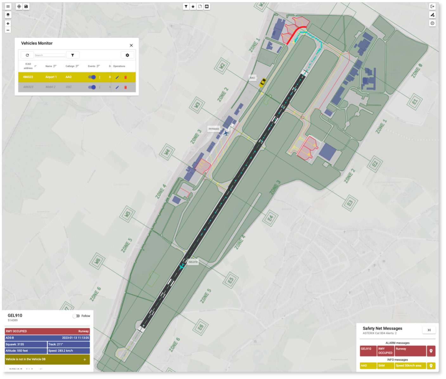The height and width of the screenshot is (379, 446).
Task: Open the map layers selector
Action: pyautogui.click(x=8, y=15)
